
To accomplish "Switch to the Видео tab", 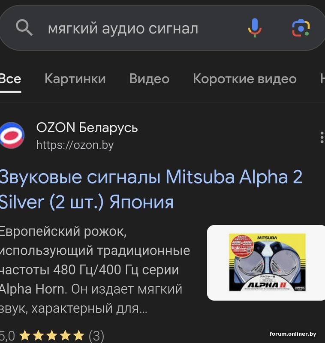I will [149, 79].
